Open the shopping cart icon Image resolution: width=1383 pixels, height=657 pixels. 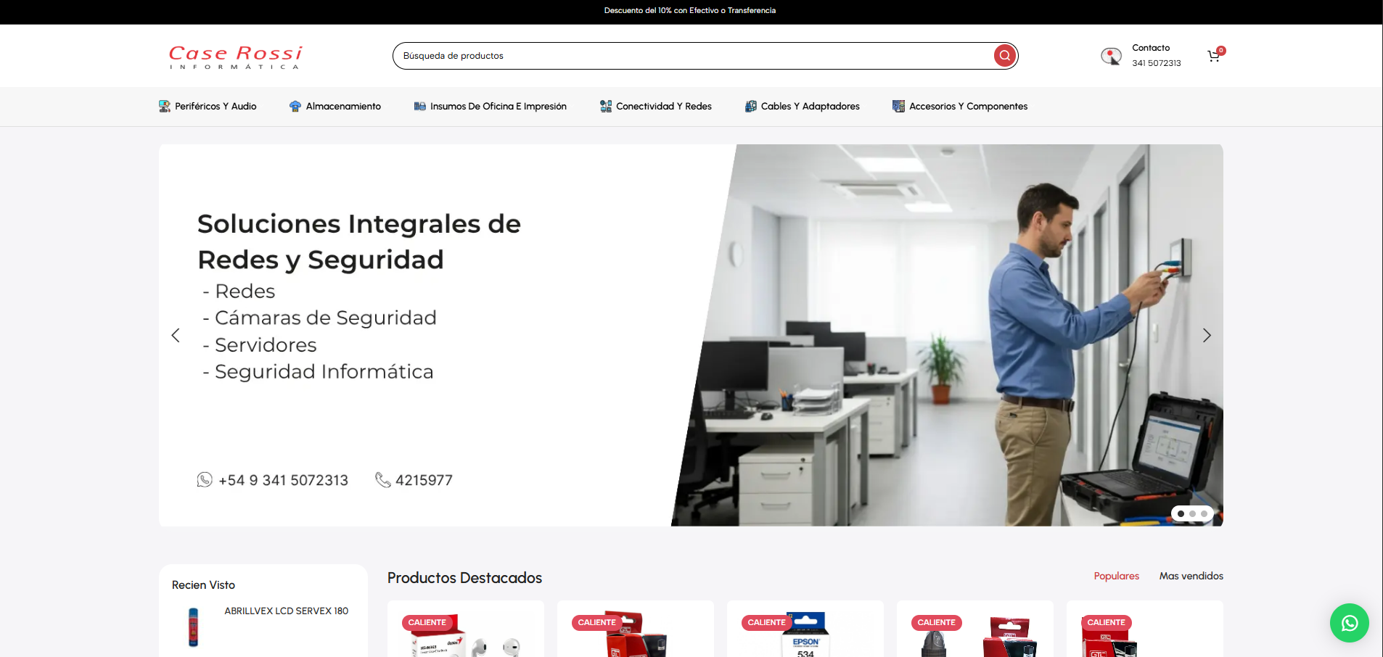click(x=1213, y=57)
